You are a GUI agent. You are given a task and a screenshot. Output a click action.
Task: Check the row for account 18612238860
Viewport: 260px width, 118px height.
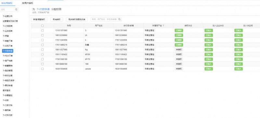click(43, 35)
